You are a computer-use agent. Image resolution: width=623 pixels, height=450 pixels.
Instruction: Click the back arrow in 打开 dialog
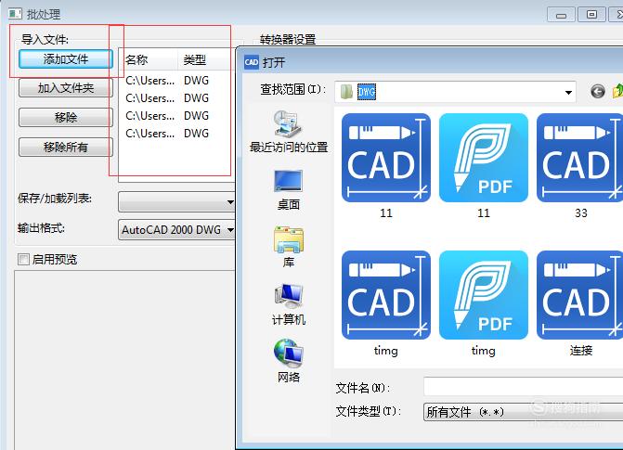pos(598,91)
